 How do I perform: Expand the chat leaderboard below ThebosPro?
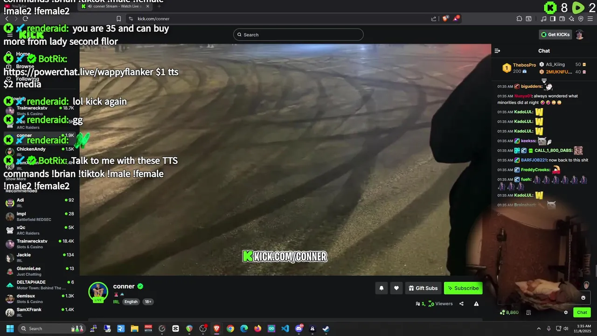click(x=544, y=81)
